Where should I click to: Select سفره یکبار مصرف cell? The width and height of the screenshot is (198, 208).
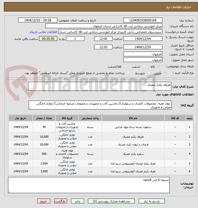pos(133,154)
